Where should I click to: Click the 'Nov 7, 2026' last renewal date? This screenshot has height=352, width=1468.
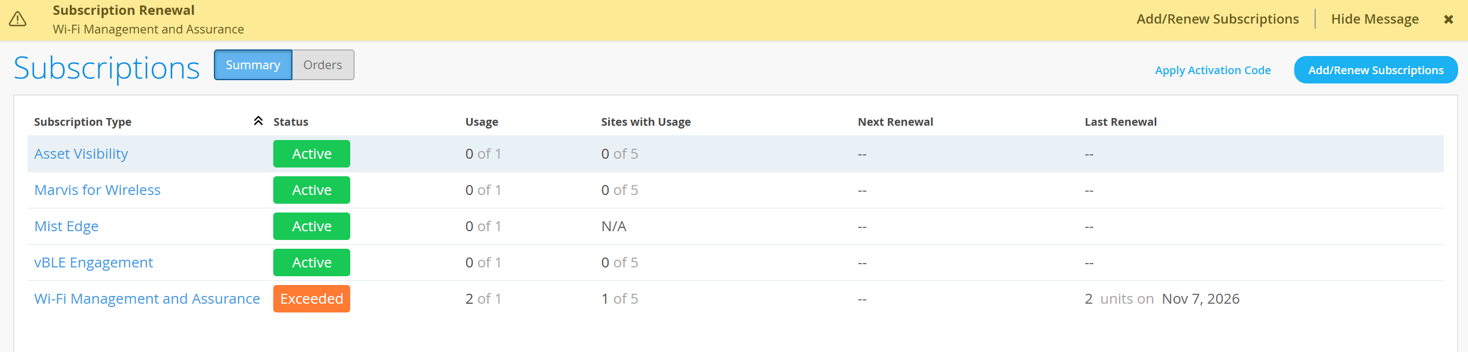[1201, 299]
